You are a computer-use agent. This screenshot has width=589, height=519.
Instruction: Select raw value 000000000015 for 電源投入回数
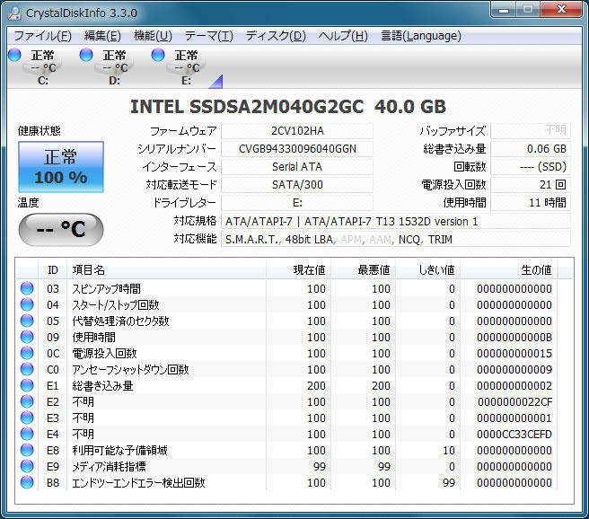point(514,354)
